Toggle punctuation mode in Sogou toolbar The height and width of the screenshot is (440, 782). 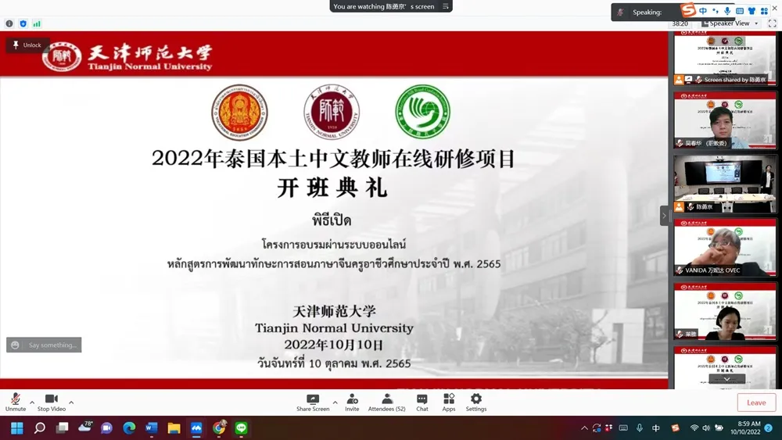[716, 10]
